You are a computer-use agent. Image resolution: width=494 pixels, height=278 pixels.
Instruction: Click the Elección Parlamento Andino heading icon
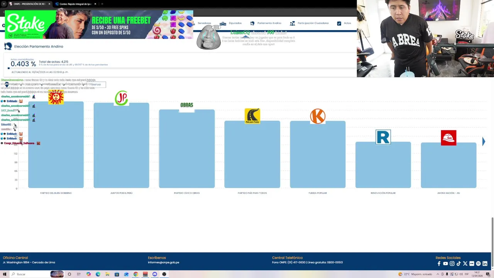8,46
